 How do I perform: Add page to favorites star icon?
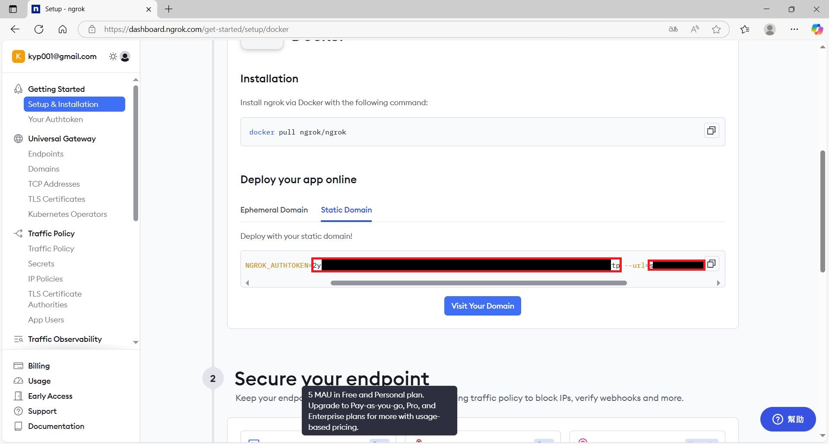pos(716,29)
